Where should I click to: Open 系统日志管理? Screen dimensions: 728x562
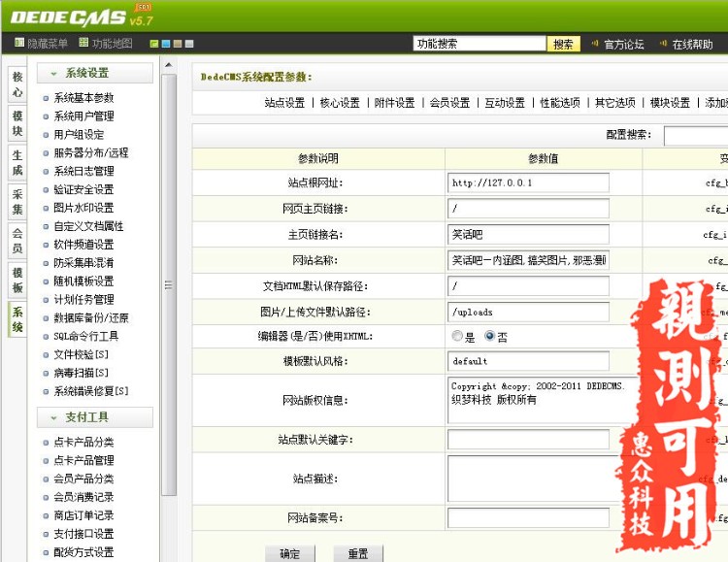click(83, 172)
